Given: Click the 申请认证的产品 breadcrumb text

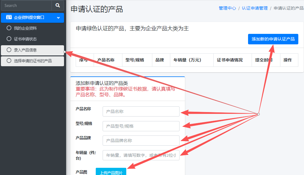Looking at the screenshot, I should (x=288, y=8).
